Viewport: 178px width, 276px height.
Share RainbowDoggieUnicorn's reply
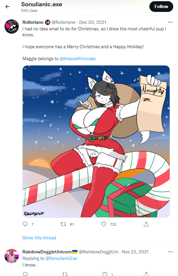pyautogui.click(x=146, y=274)
